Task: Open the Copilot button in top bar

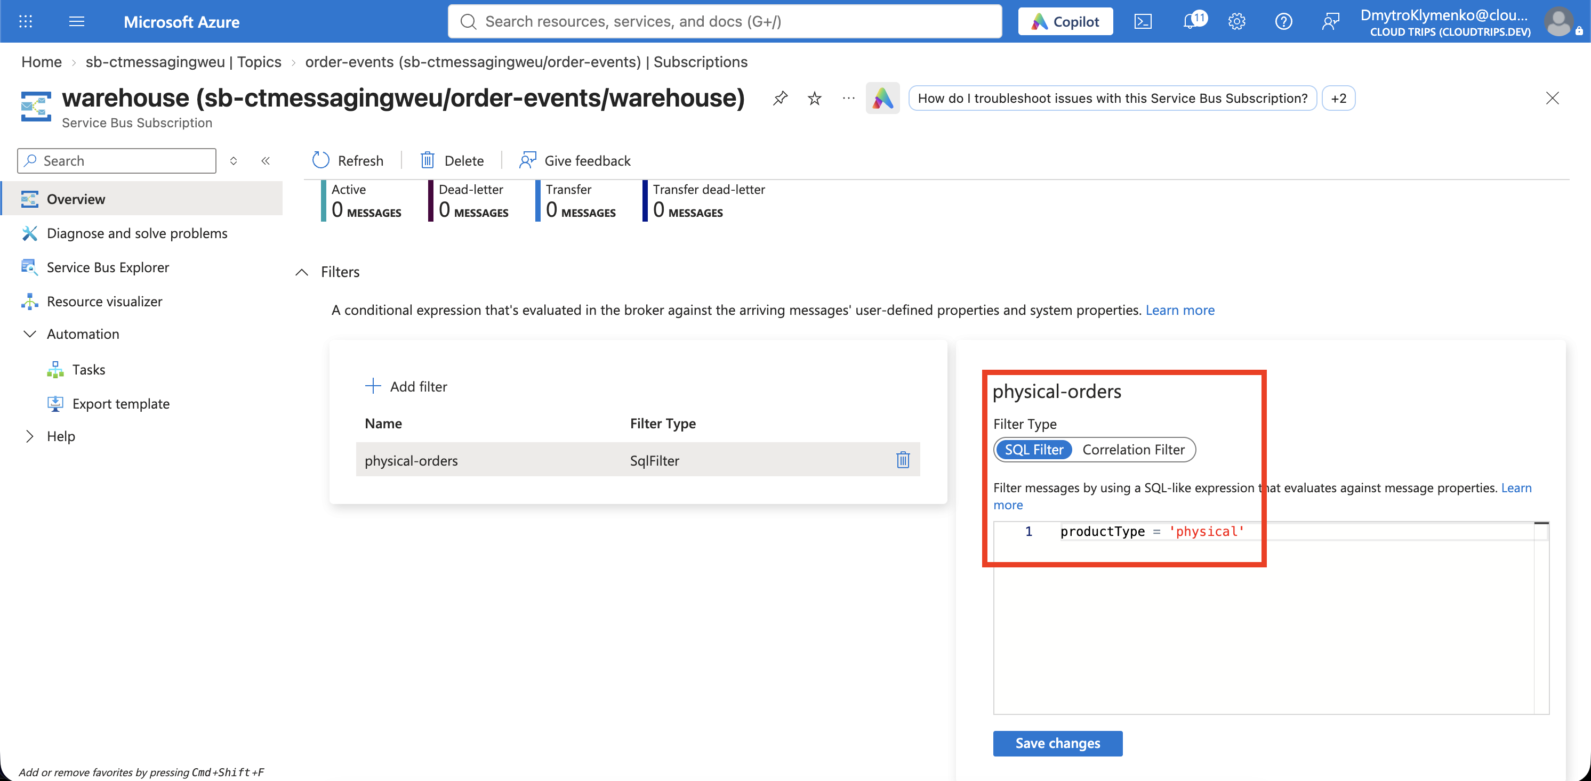Action: click(1065, 22)
